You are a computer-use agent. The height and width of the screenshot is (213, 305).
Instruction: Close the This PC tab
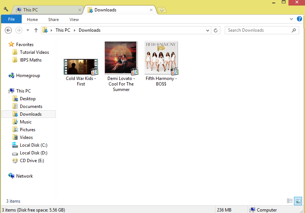pyautogui.click(x=80, y=10)
